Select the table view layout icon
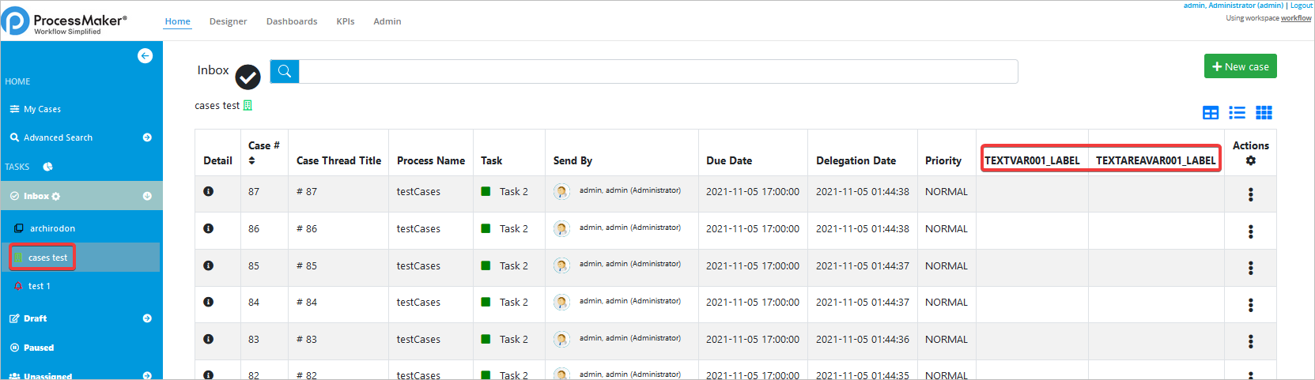The width and height of the screenshot is (1315, 380). coord(1210,113)
